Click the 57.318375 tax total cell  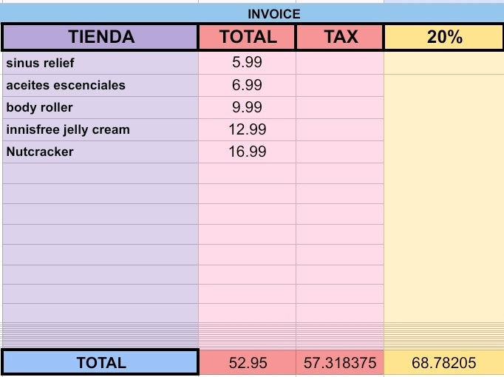pyautogui.click(x=340, y=362)
